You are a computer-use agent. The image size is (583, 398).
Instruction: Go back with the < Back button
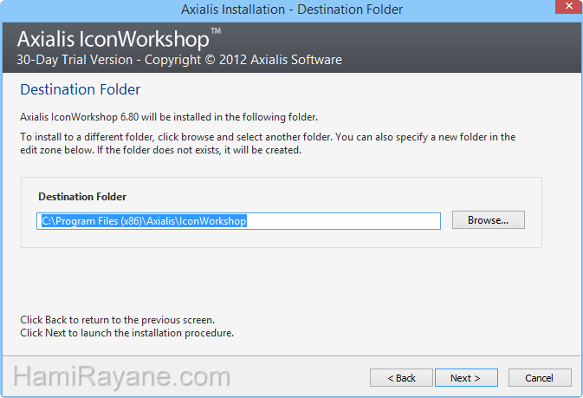point(401,378)
